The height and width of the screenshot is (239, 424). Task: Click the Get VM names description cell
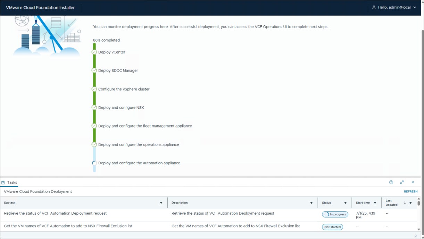(236, 226)
